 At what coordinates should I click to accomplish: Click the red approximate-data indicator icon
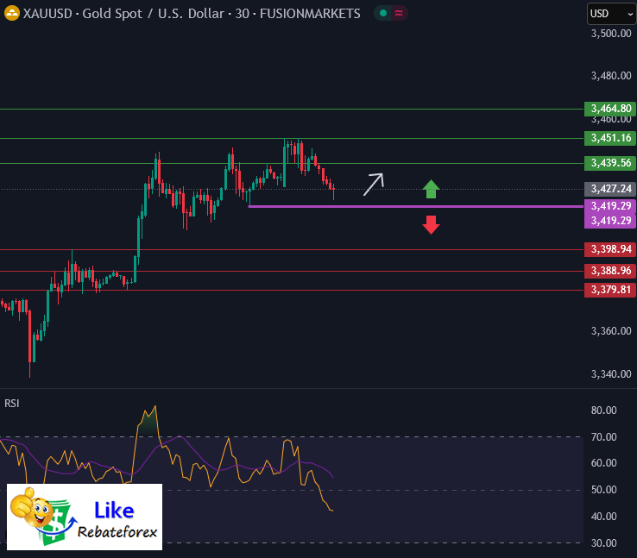(x=399, y=14)
